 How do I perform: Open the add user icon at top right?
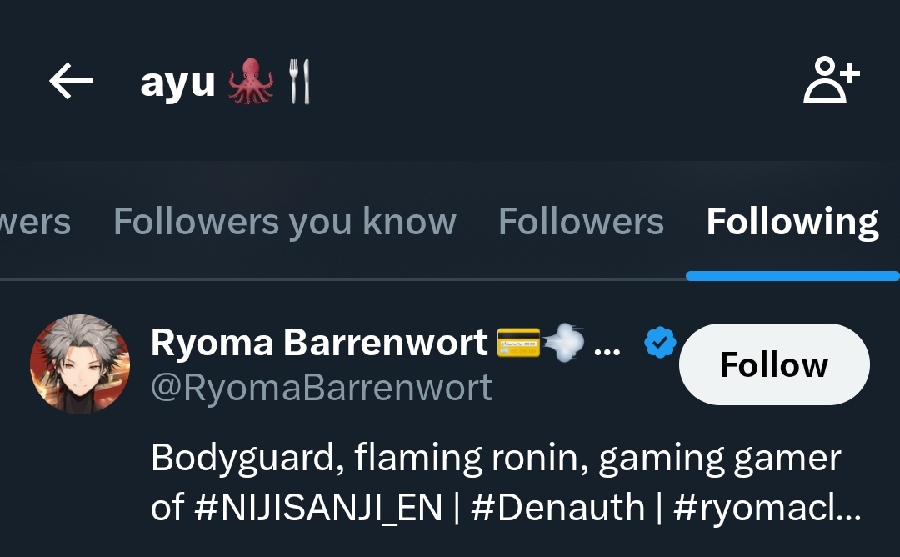[x=831, y=80]
